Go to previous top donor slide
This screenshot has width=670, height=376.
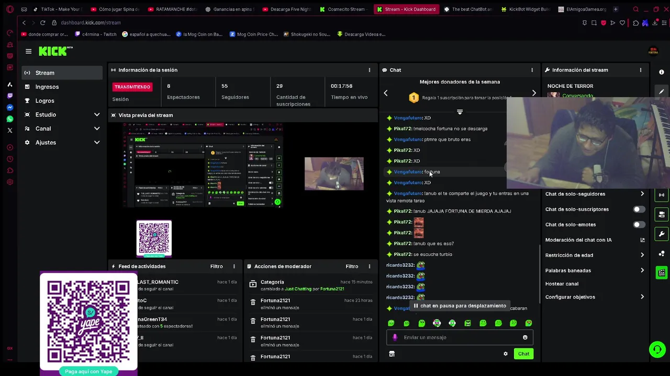tap(386, 93)
